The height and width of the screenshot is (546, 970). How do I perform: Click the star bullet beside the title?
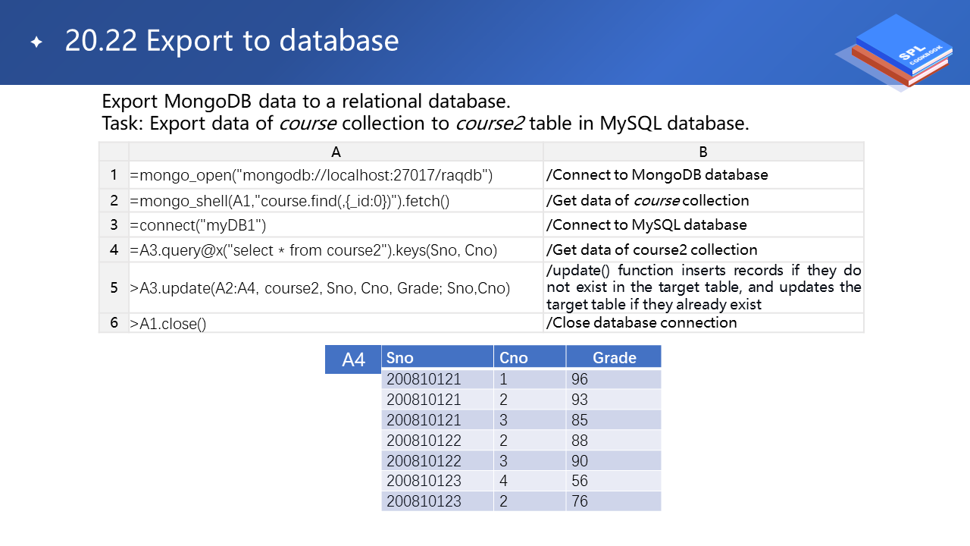pos(36,42)
